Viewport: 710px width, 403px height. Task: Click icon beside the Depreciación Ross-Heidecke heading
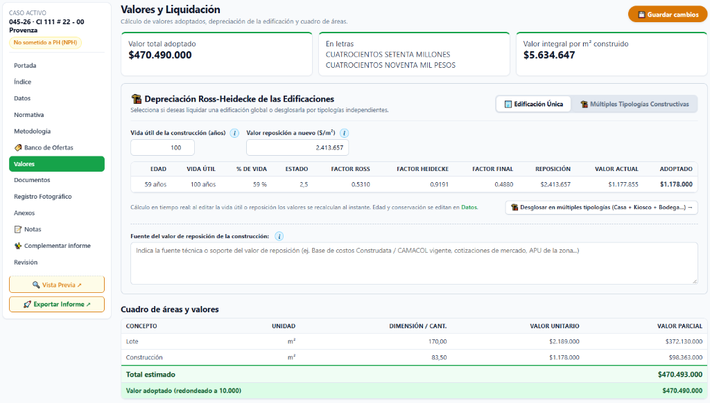click(137, 99)
